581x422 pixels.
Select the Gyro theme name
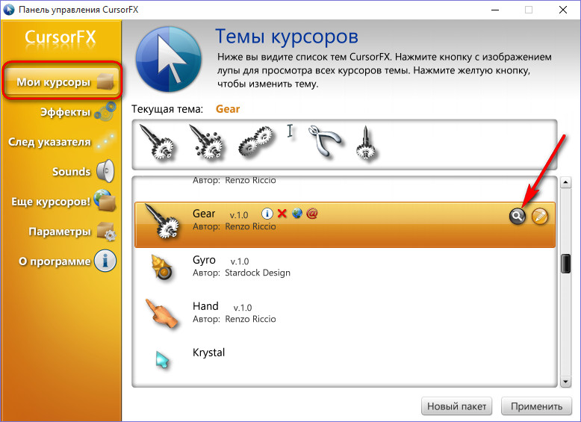[204, 260]
